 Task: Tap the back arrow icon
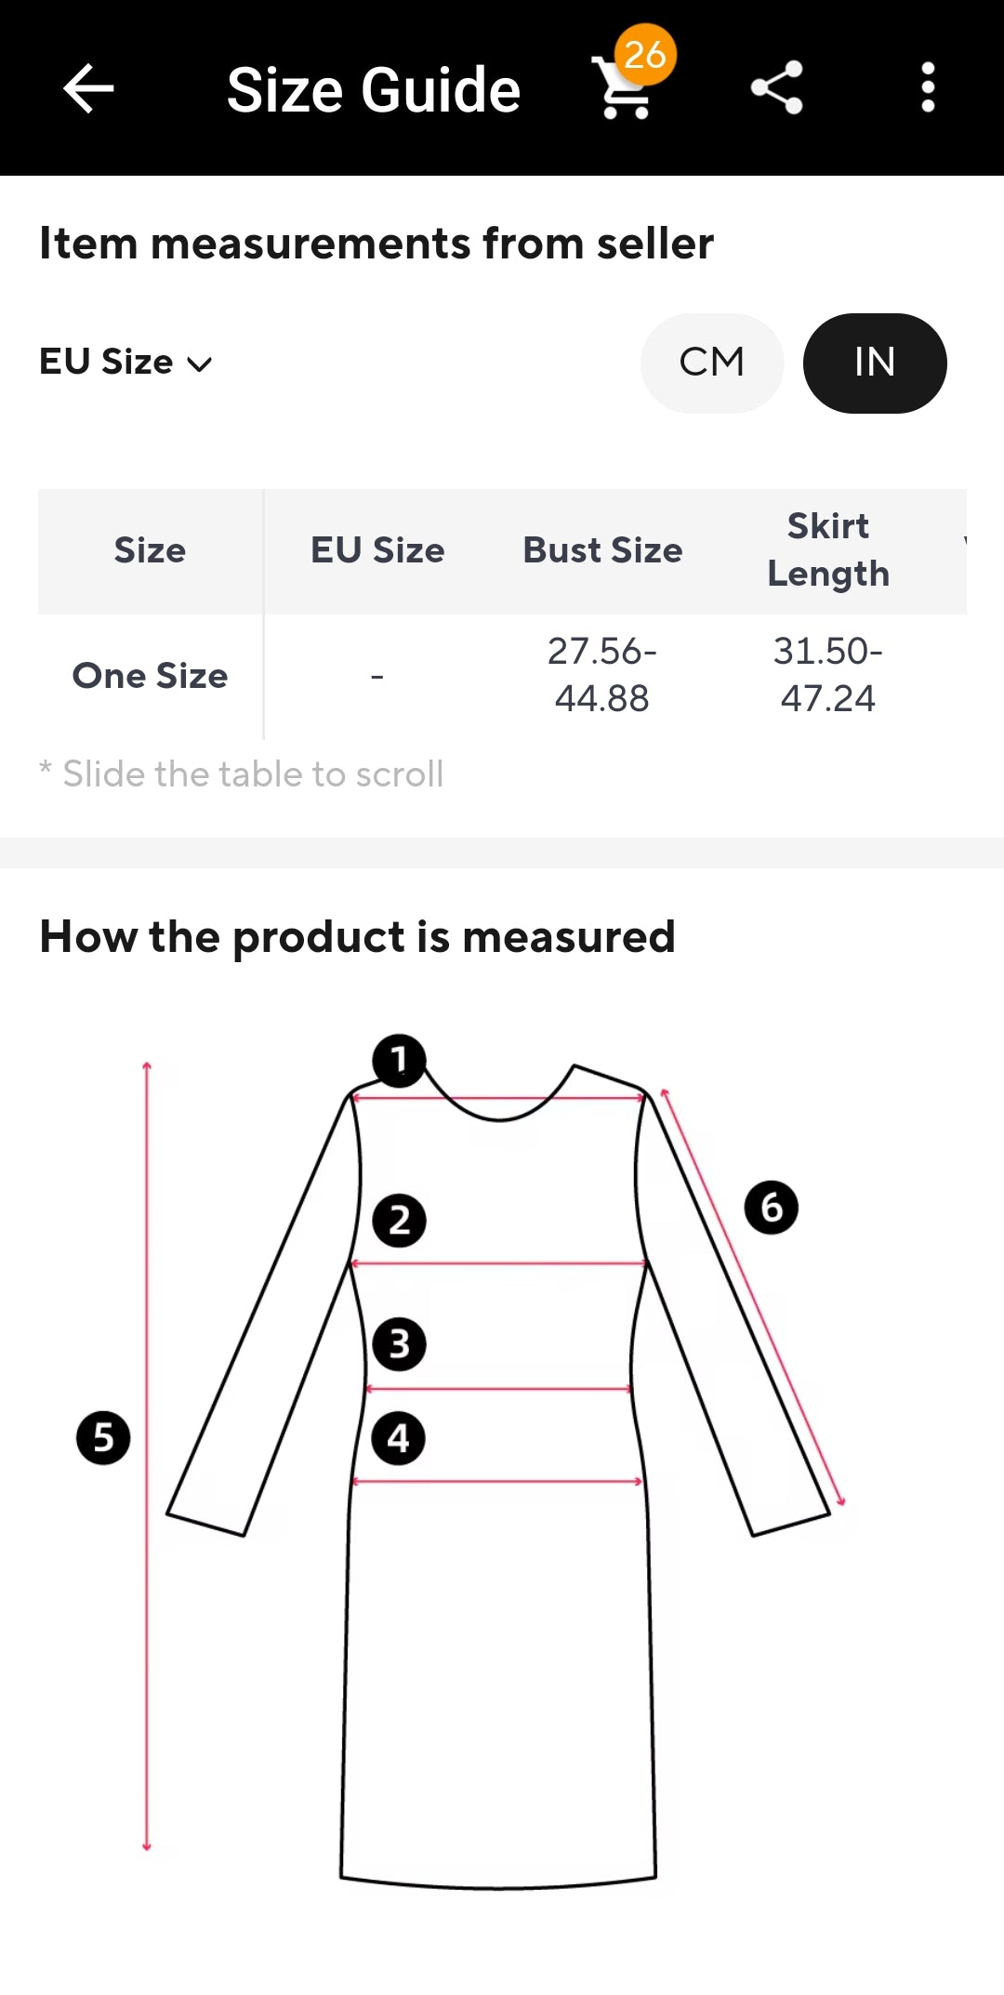[x=88, y=88]
